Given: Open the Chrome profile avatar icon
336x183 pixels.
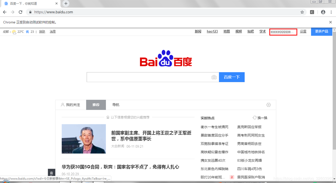Looking at the screenshot, I should (323, 12).
